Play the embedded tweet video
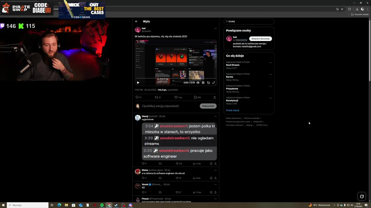 (138, 83)
